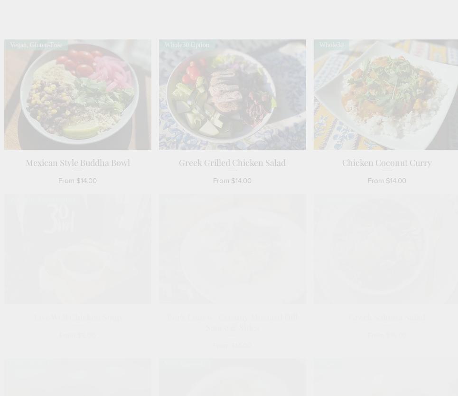Click the Greek Grilled Chicken Salad title
This screenshot has height=396, width=458.
pos(233,163)
